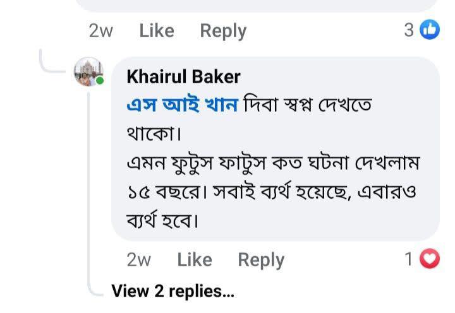
Task: Open Khairul Baker's profile picture
Action: [x=88, y=71]
